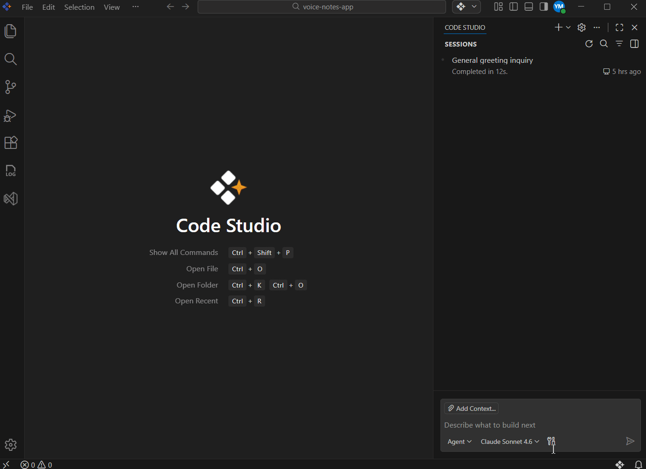Filter the Sessions list

pos(619,44)
